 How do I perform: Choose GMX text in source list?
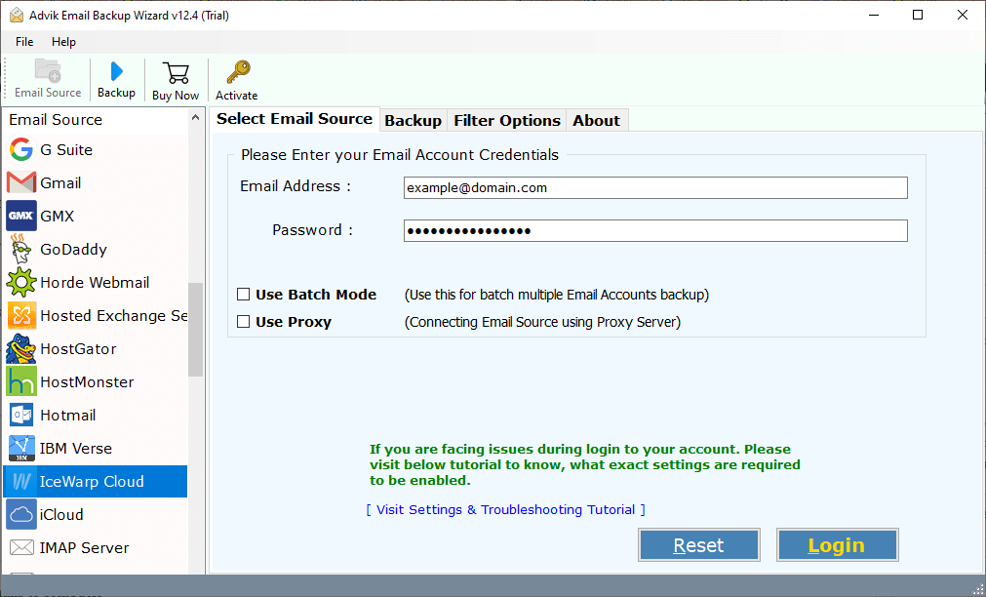(x=58, y=217)
